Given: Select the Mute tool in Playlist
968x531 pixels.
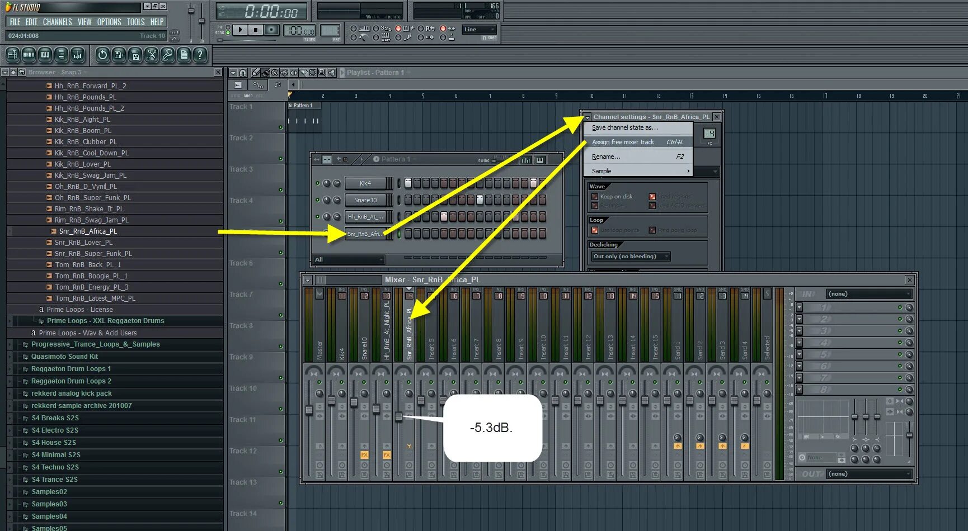Looking at the screenshot, I should click(284, 73).
